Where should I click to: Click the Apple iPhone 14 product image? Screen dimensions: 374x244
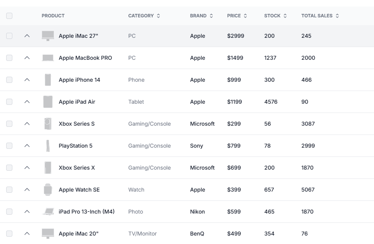[48, 80]
